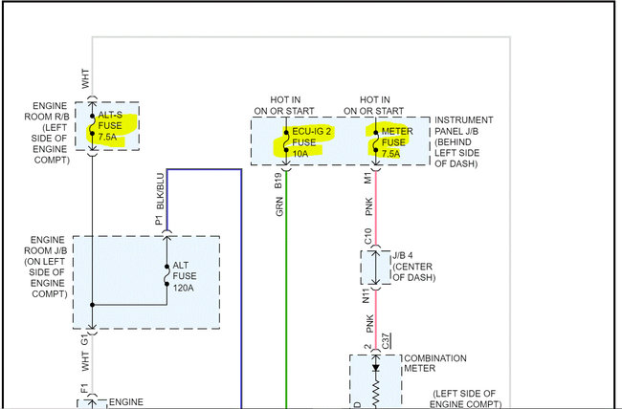Click the ALT FUSE 120A label
The image size is (622, 409).
coord(185,276)
